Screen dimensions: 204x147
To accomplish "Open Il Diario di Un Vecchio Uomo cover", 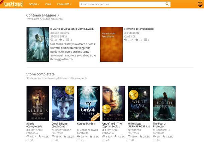I will point(38,44).
